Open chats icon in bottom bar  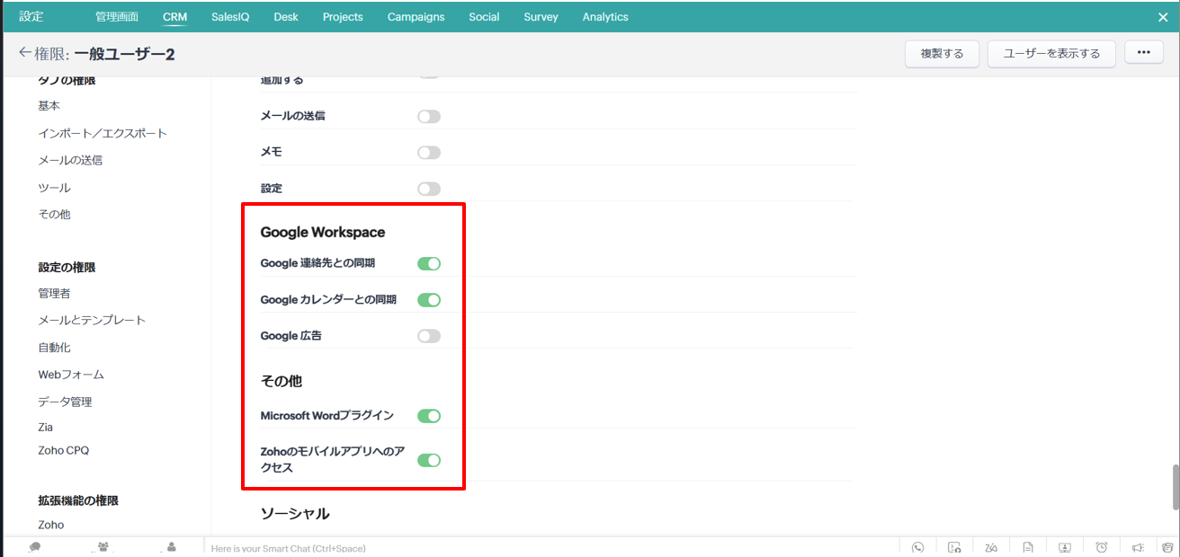tap(35, 547)
